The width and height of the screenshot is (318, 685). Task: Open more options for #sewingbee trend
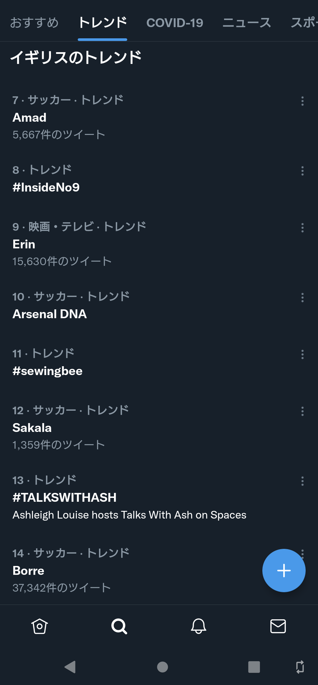pyautogui.click(x=302, y=354)
